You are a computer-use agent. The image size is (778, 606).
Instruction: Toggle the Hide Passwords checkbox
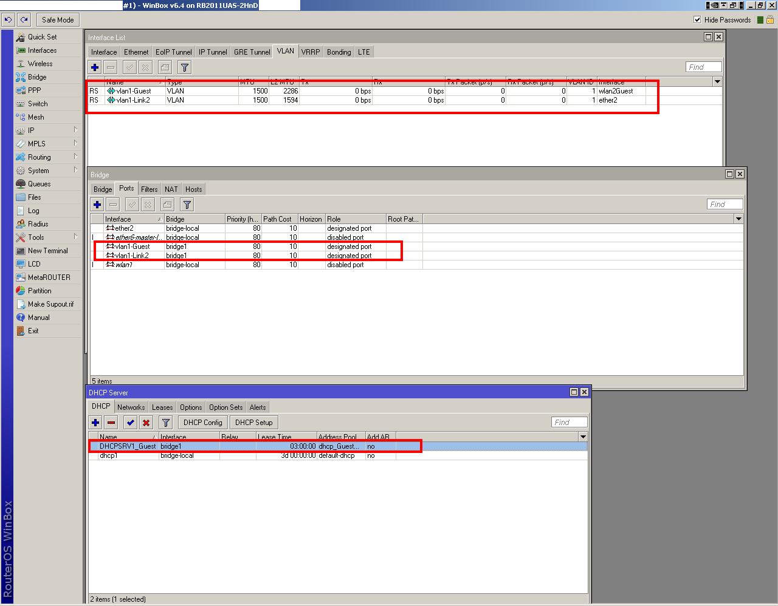697,19
